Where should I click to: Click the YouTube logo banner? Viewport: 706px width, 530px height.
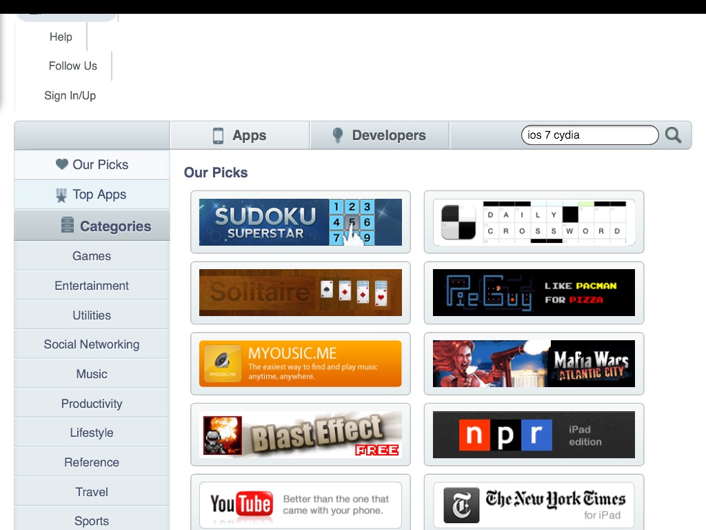(240, 505)
